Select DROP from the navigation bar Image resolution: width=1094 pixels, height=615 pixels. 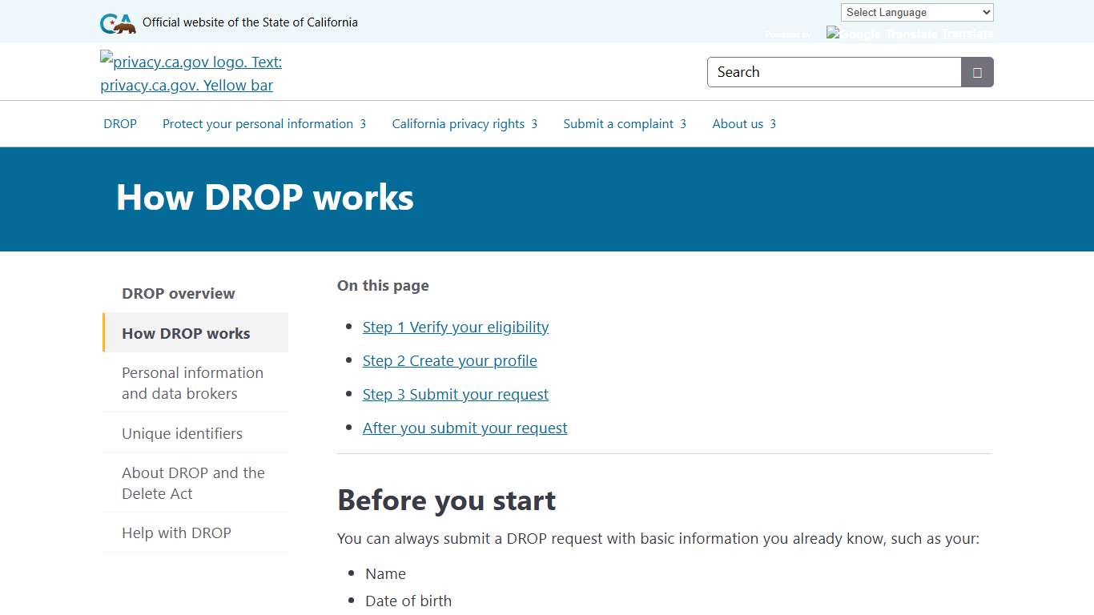[x=119, y=123]
